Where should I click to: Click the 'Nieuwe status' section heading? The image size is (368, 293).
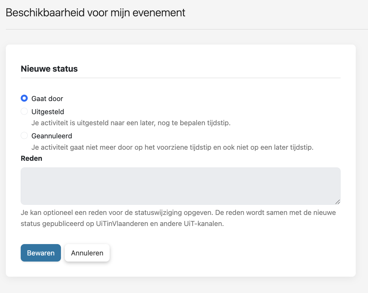[x=49, y=69]
